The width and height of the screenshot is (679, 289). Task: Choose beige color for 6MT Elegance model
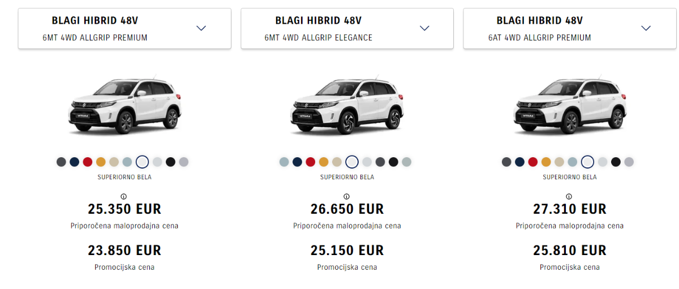coord(337,162)
